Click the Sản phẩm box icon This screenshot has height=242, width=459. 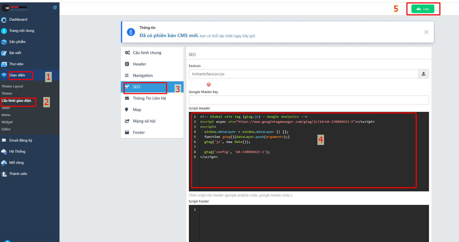point(4,42)
